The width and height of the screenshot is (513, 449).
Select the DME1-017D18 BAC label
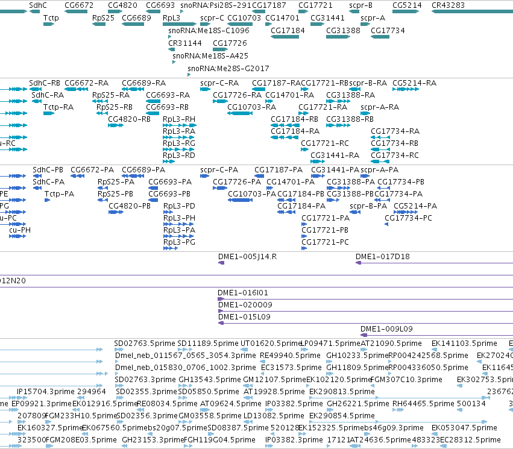pos(382,257)
